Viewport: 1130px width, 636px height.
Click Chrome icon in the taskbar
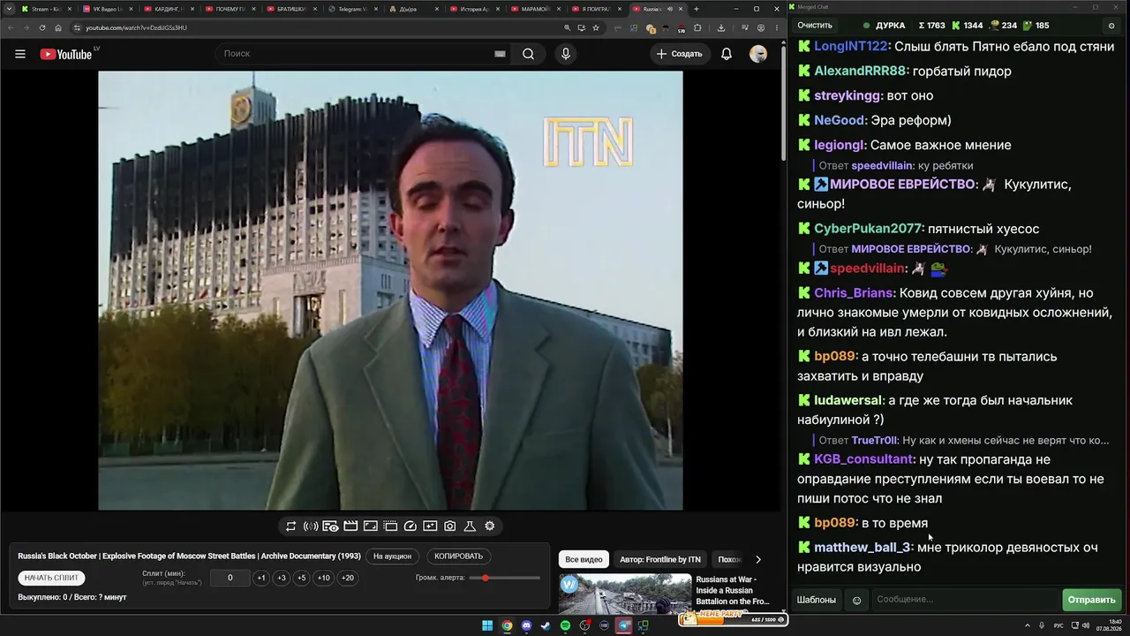(507, 626)
